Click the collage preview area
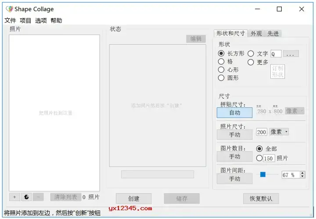This screenshot has height=219, width=316. (x=158, y=106)
